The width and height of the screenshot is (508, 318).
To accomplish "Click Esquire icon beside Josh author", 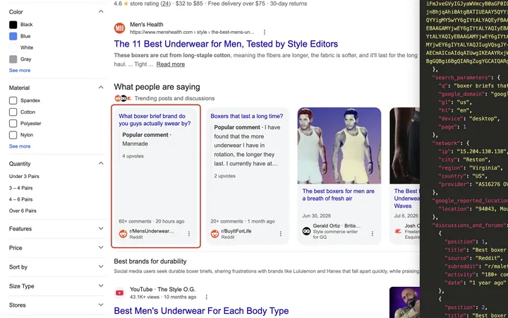I will tap(398, 231).
